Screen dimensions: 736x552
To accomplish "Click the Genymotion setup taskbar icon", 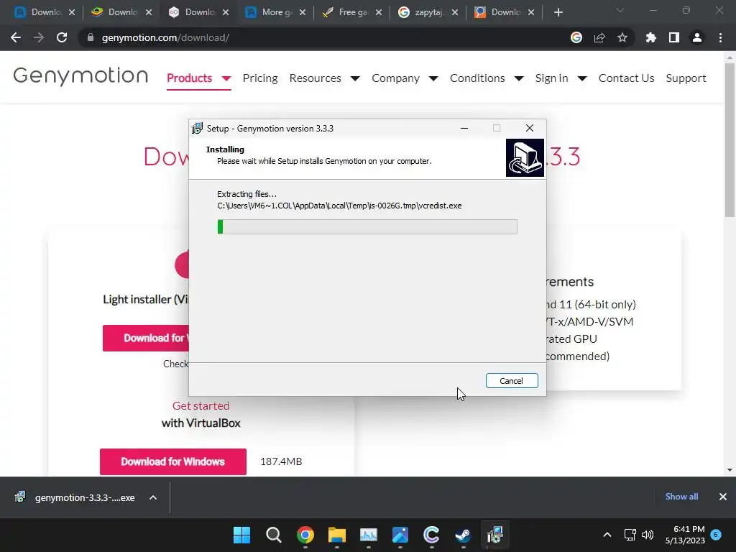I will [x=494, y=535].
